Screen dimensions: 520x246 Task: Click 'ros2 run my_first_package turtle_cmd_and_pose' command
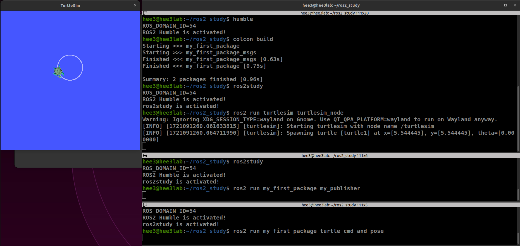(308, 231)
